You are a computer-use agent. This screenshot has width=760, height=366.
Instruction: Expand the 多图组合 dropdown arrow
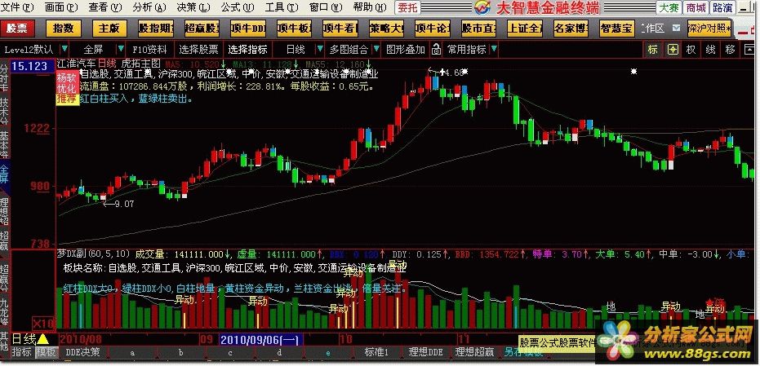(376, 50)
